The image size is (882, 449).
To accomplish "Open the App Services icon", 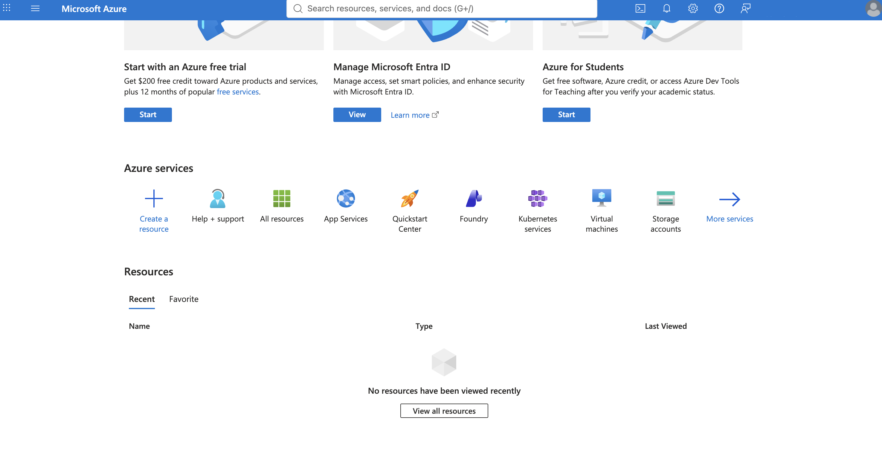I will coord(346,198).
